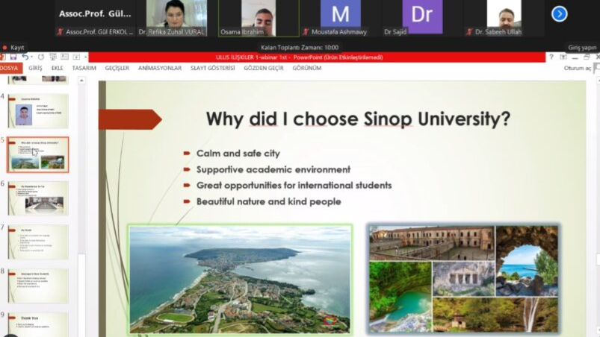Viewport: 600px width, 337px height.
Task: Start slideshow from beginning icon
Action: [53, 57]
